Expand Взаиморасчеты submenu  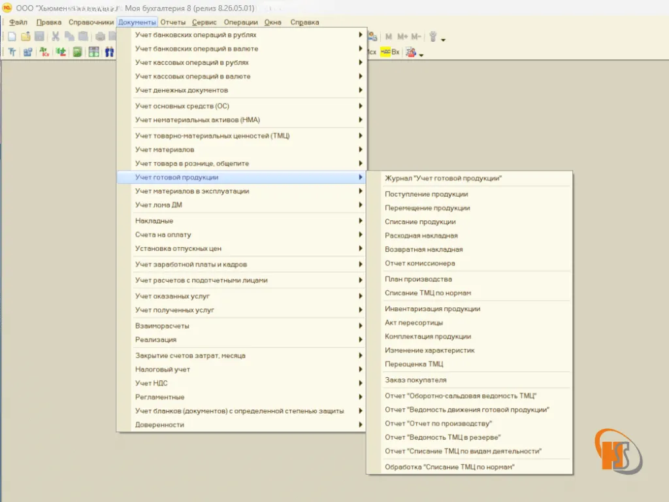(242, 326)
